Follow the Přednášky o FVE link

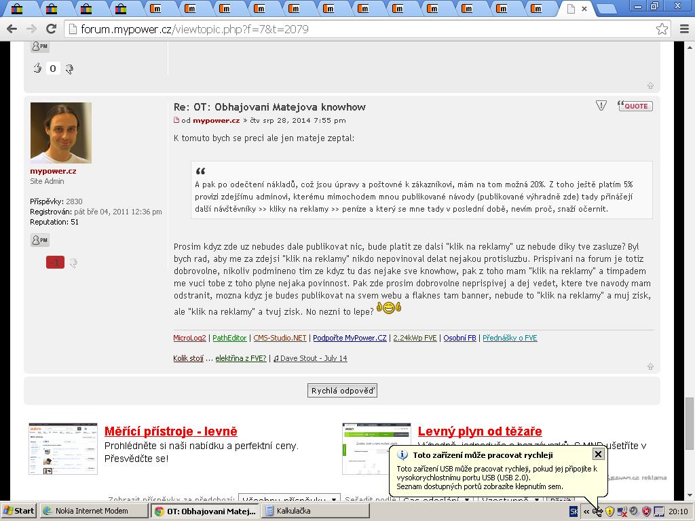[510, 338]
